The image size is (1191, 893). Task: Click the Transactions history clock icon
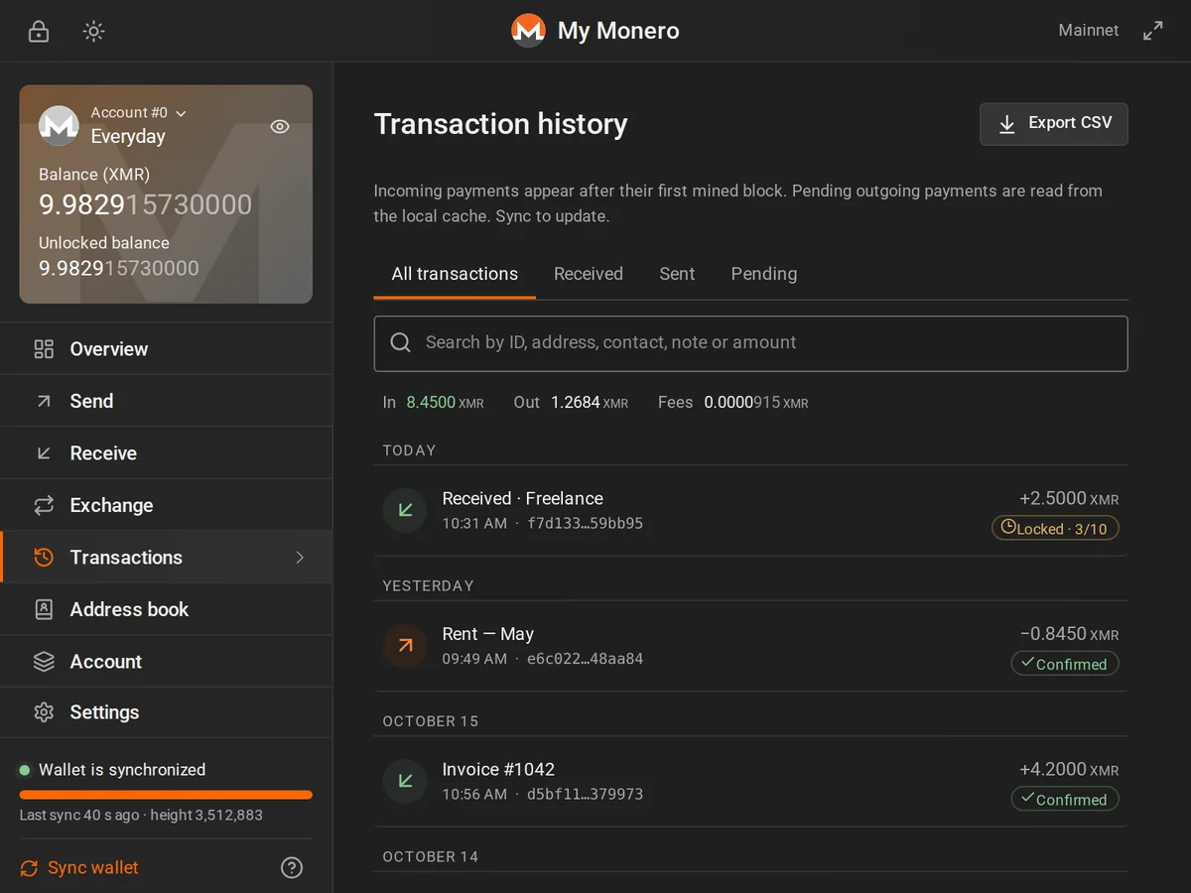(x=44, y=558)
